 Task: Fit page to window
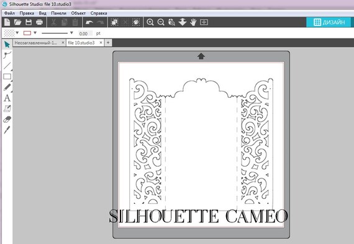[x=204, y=22]
